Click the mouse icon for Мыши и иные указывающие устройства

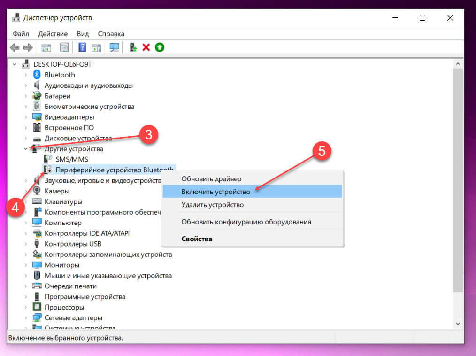pyautogui.click(x=37, y=275)
